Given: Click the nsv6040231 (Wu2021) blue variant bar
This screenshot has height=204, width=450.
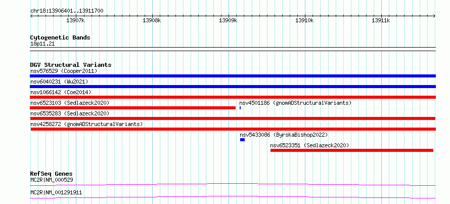Looking at the screenshot, I should click(233, 87).
